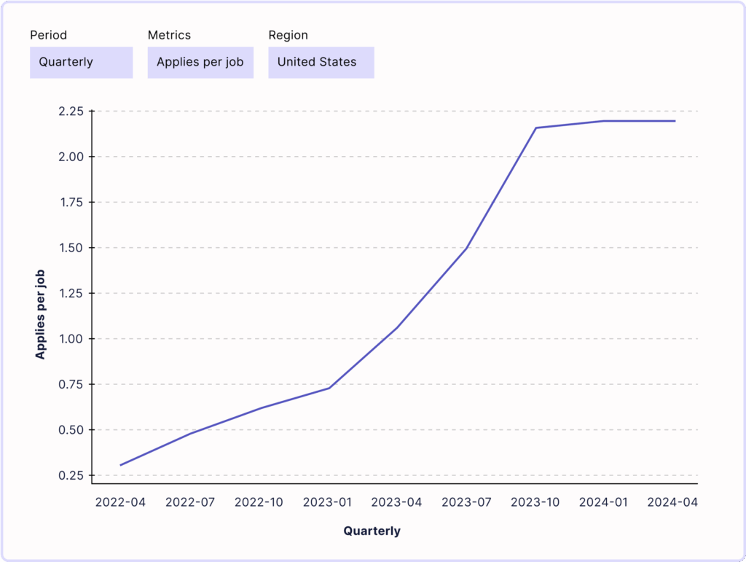Click the line's end point at 2024-04
Screen dimensions: 746x562
675,121
